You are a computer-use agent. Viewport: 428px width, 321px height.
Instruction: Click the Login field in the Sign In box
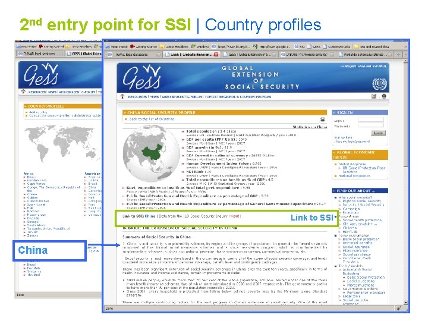[x=371, y=120]
